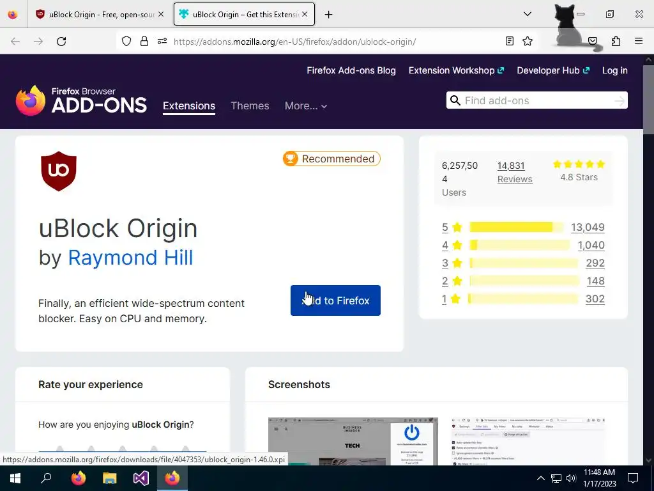Open the notification center icon
The width and height of the screenshot is (654, 491).
633,478
